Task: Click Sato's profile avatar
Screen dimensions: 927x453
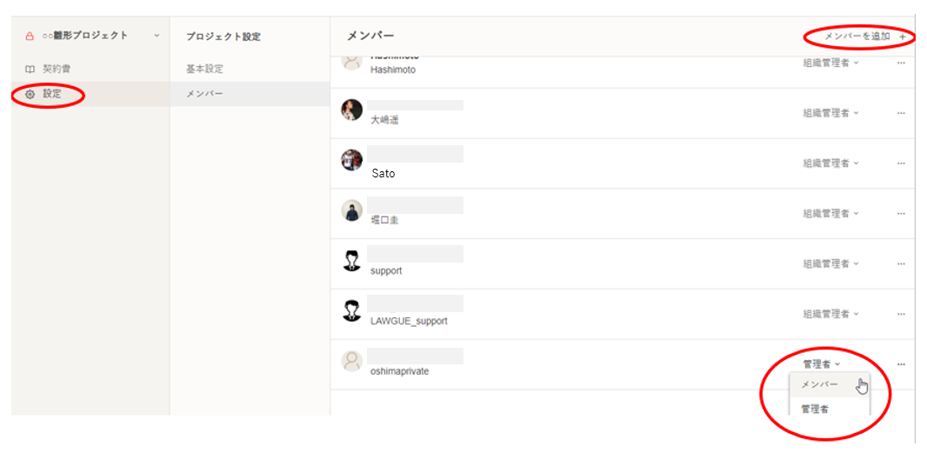Action: point(352,160)
